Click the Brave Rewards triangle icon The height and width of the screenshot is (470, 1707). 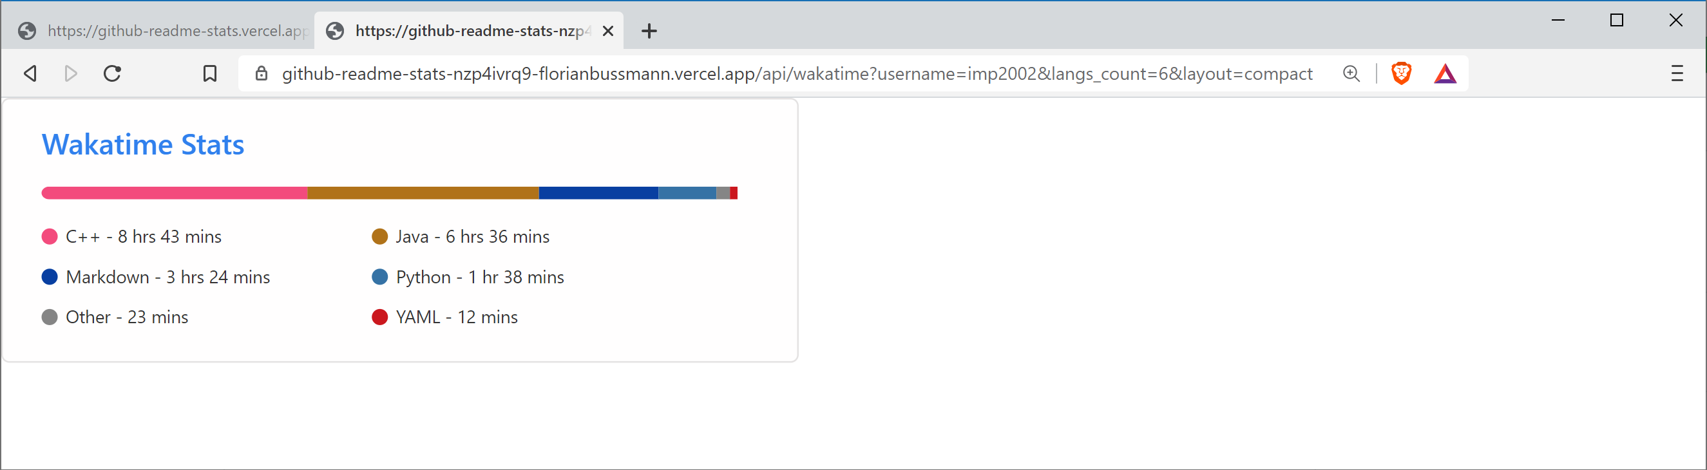tap(1445, 73)
